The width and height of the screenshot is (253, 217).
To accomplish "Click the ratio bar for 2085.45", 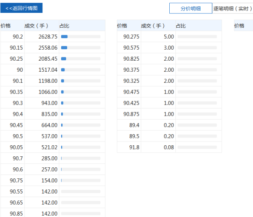I will point(80,59).
